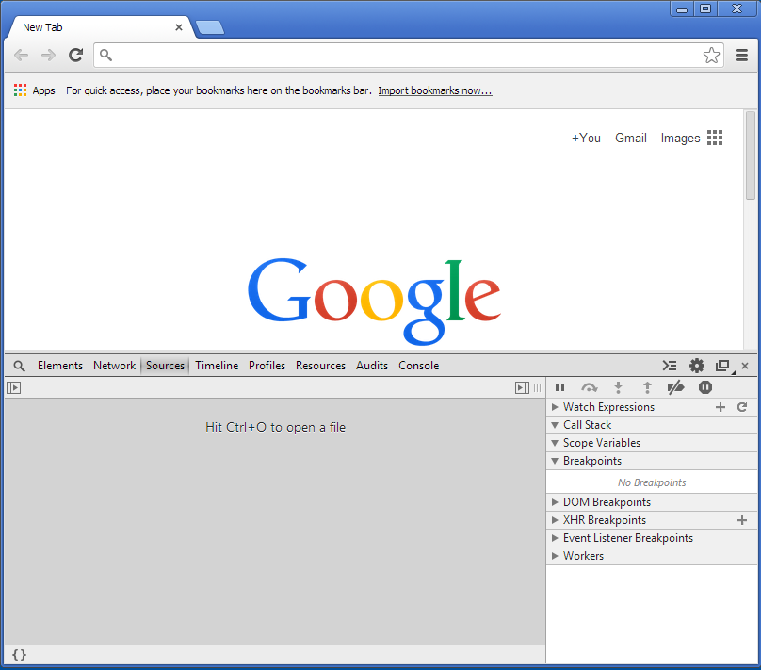Image resolution: width=761 pixels, height=670 pixels.
Task: Click the browser back arrow
Action: [x=21, y=56]
